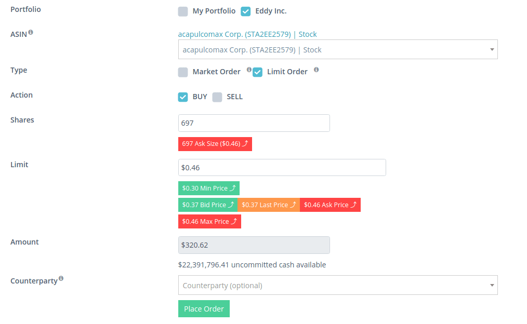The height and width of the screenshot is (324, 527).
Task: Enable the My Portfolio checkbox
Action: (183, 11)
